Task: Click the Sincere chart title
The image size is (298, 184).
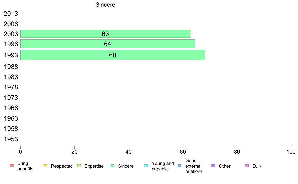Action: (105, 5)
